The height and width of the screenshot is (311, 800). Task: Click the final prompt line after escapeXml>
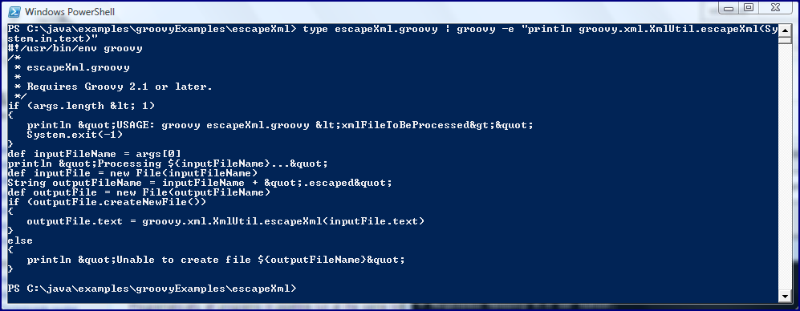click(x=152, y=289)
